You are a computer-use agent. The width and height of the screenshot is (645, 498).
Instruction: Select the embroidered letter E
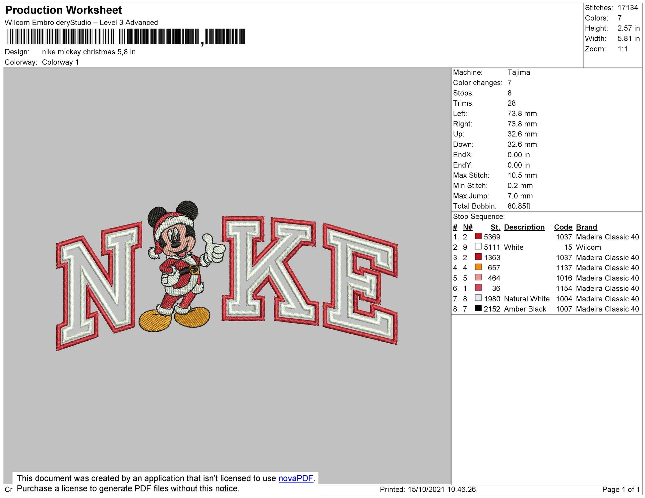coord(360,284)
